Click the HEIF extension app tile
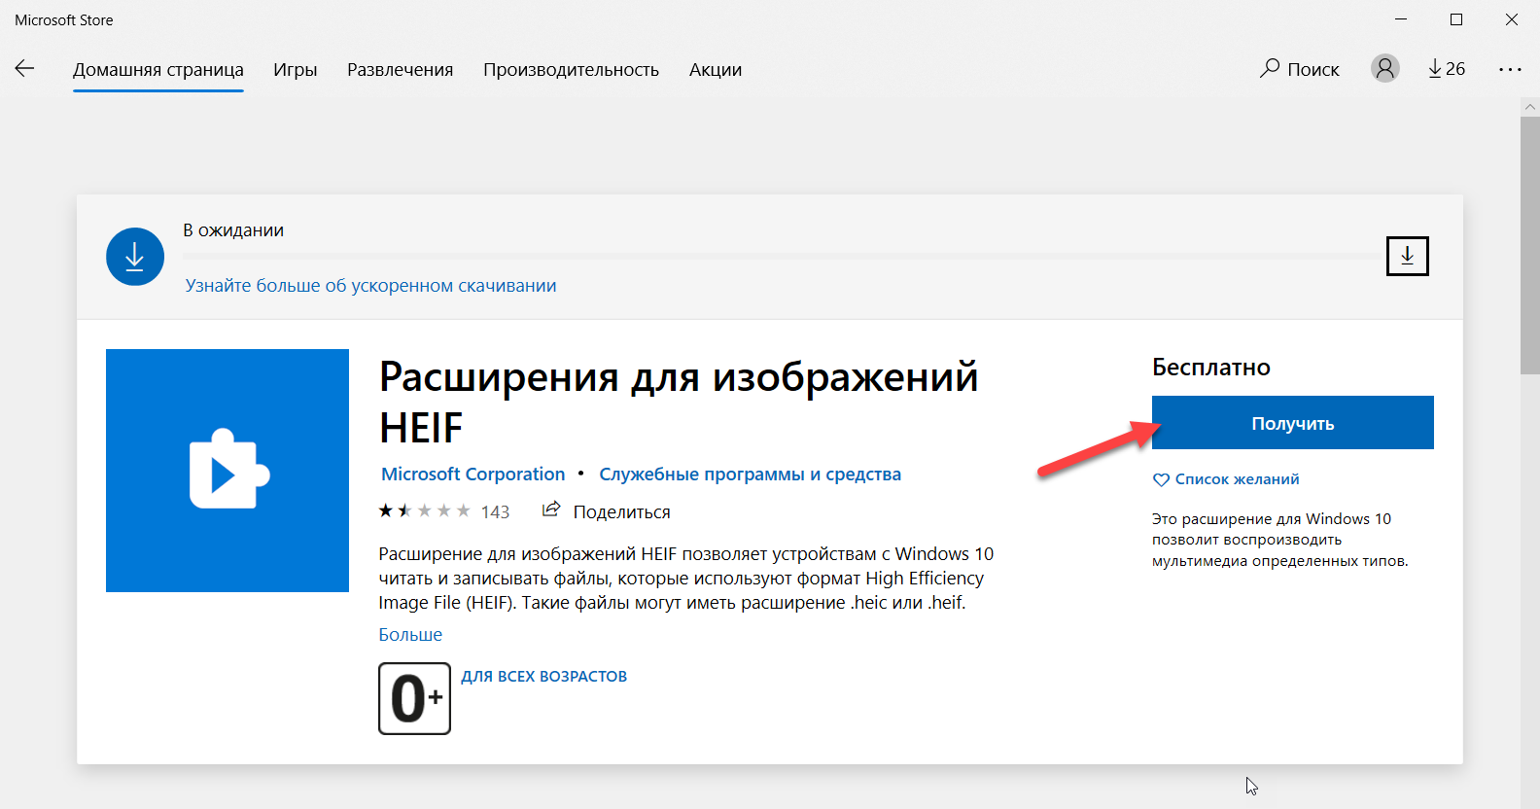 [x=227, y=471]
